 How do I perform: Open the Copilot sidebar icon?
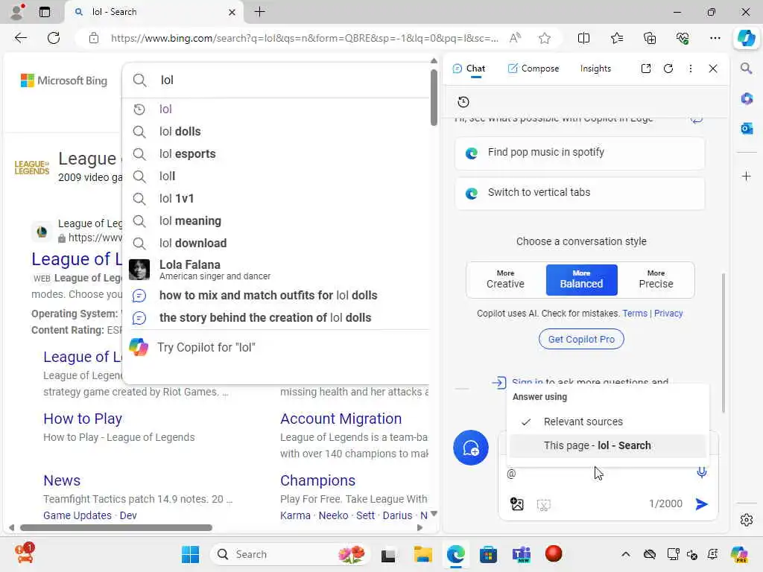click(x=746, y=38)
